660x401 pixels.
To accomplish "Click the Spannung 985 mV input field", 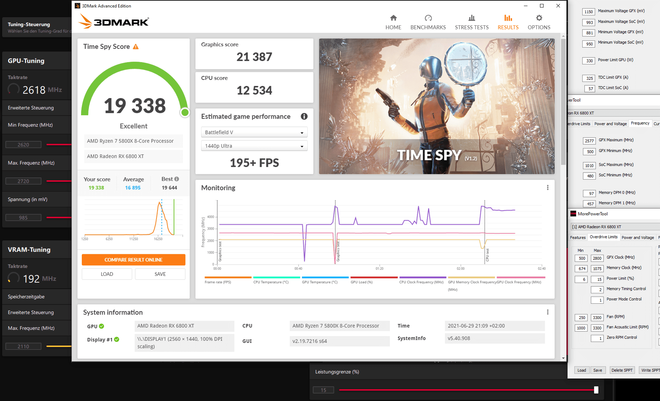I will click(23, 217).
